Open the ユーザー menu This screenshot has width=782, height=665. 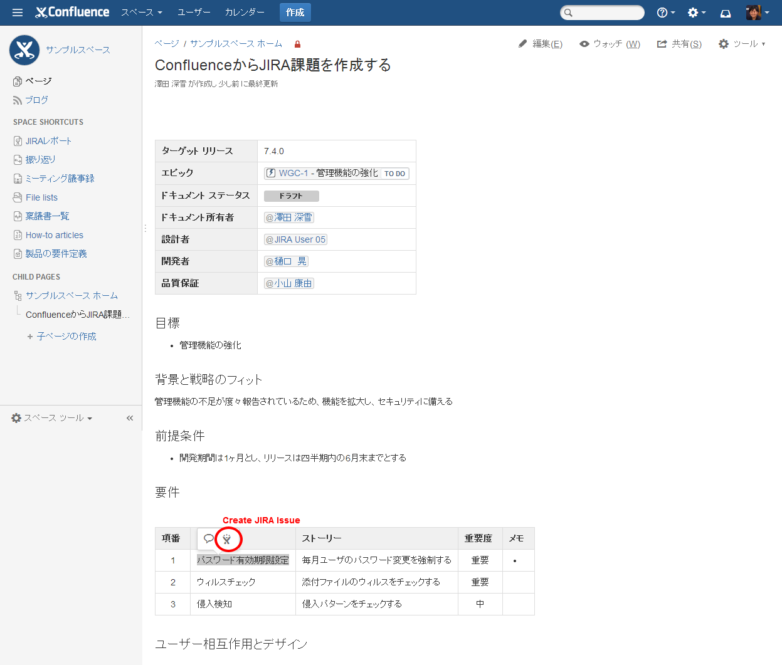point(194,13)
